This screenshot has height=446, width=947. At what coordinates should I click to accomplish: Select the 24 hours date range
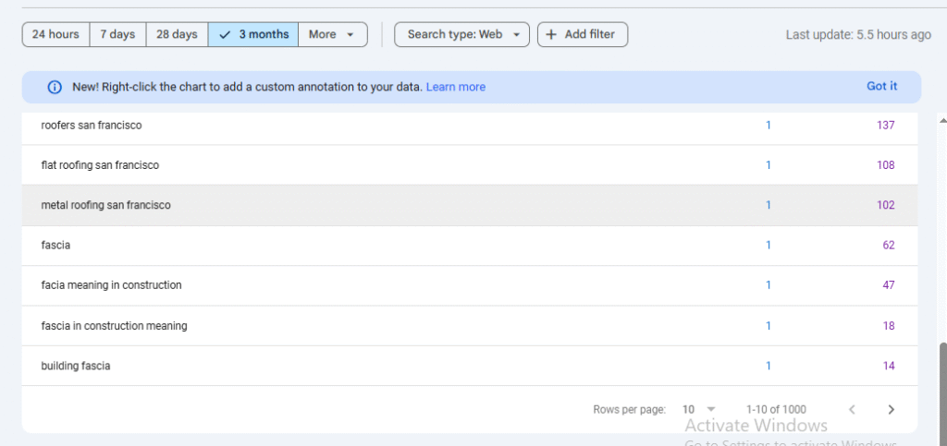(55, 34)
